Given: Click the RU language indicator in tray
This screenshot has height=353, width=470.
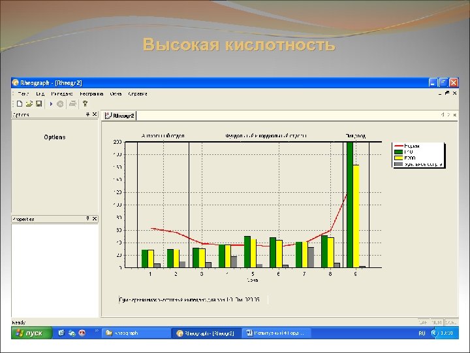Looking at the screenshot, I should point(422,333).
